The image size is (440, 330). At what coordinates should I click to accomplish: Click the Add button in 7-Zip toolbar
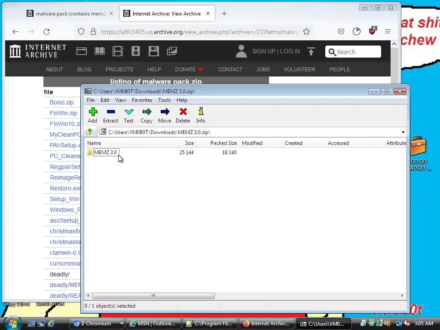pyautogui.click(x=93, y=115)
